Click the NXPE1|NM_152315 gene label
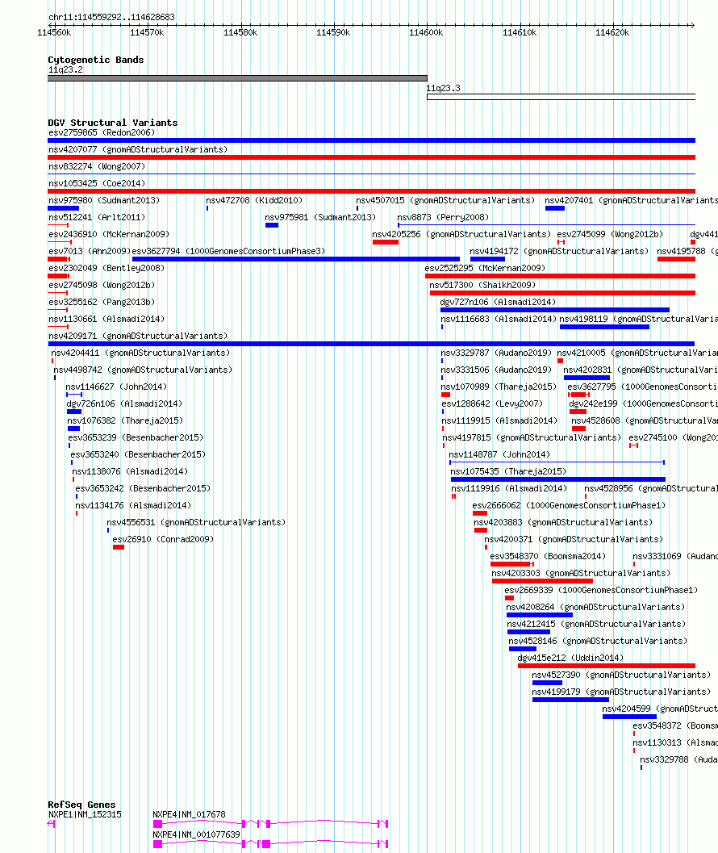Screen dimensions: 718x853 tap(85, 813)
